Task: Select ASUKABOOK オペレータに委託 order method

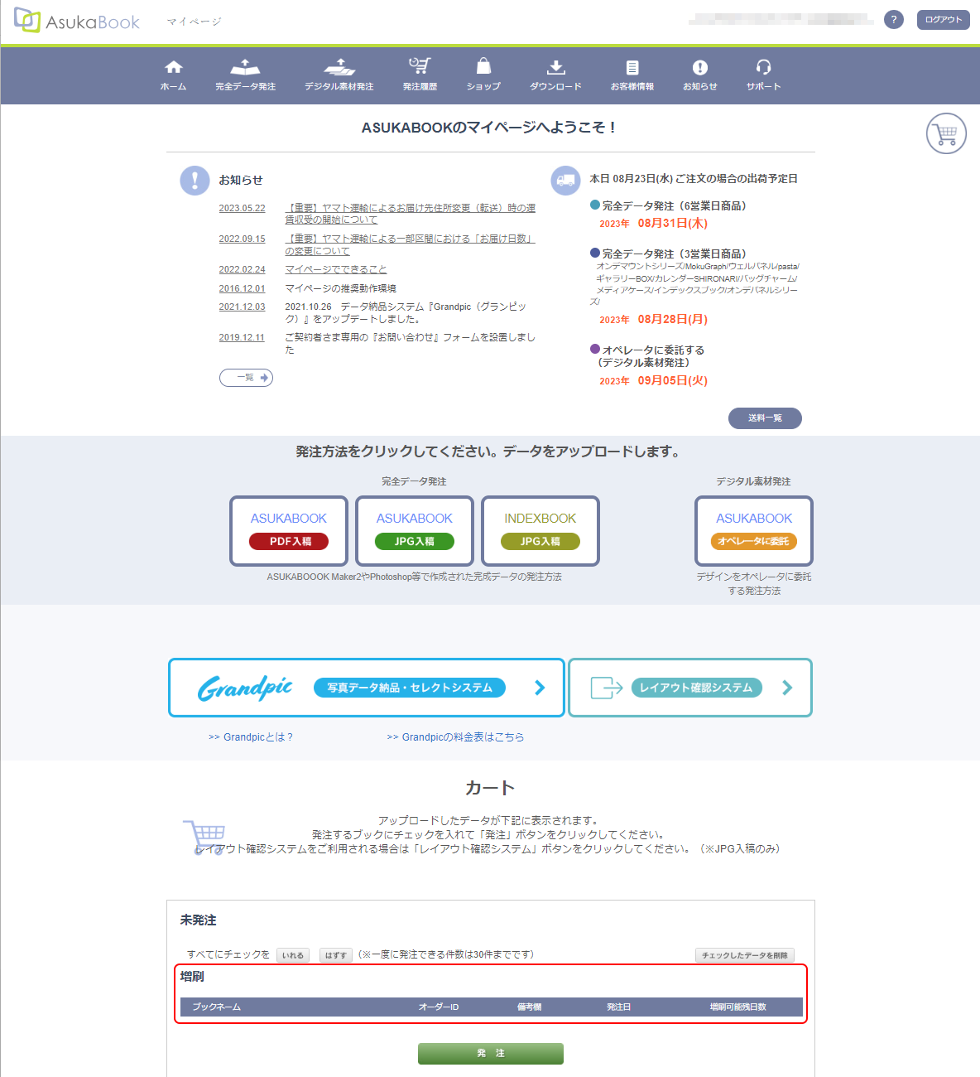Action: pyautogui.click(x=754, y=531)
